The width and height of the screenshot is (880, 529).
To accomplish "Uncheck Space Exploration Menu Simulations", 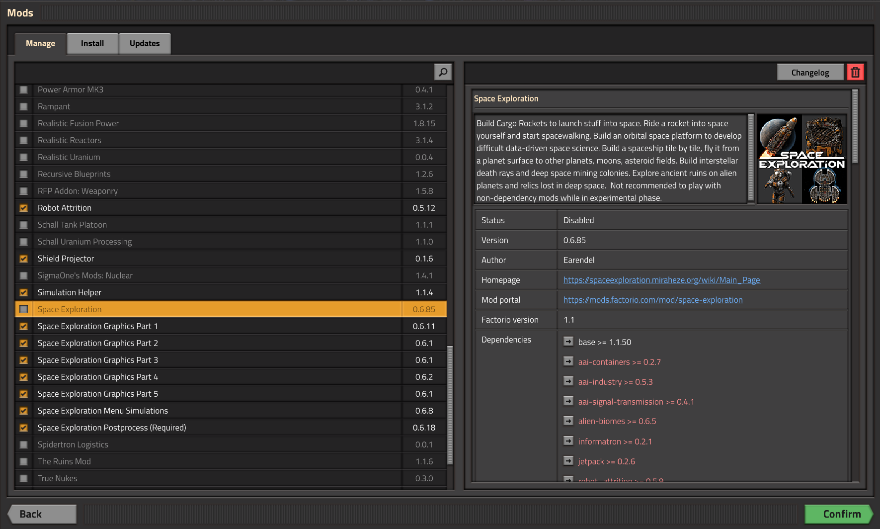I will [x=23, y=411].
